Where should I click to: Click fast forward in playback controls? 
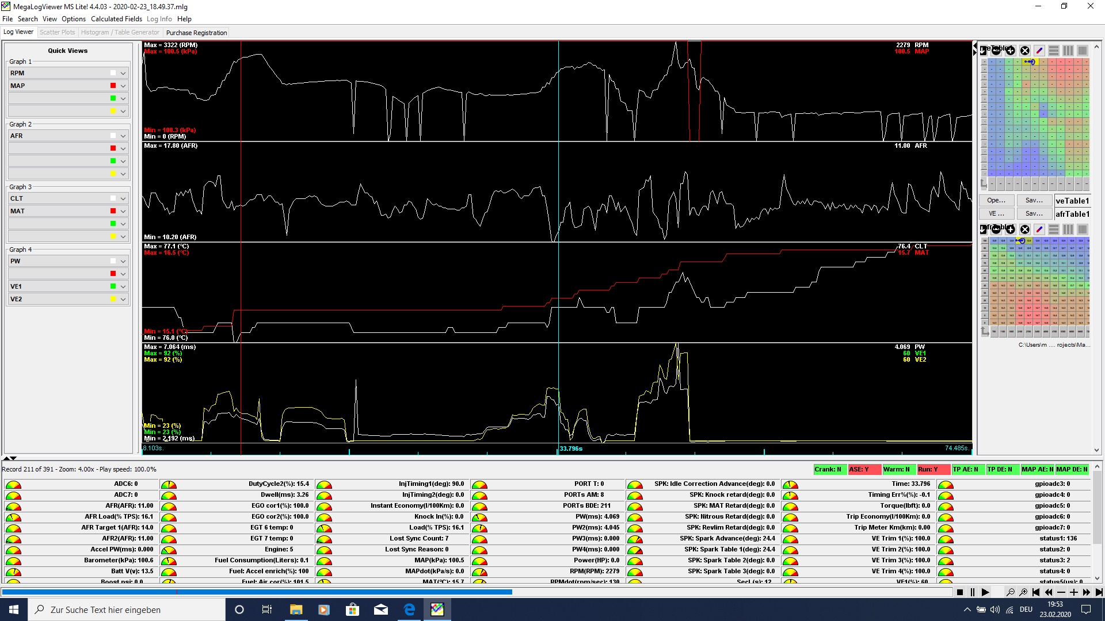pyautogui.click(x=1087, y=592)
